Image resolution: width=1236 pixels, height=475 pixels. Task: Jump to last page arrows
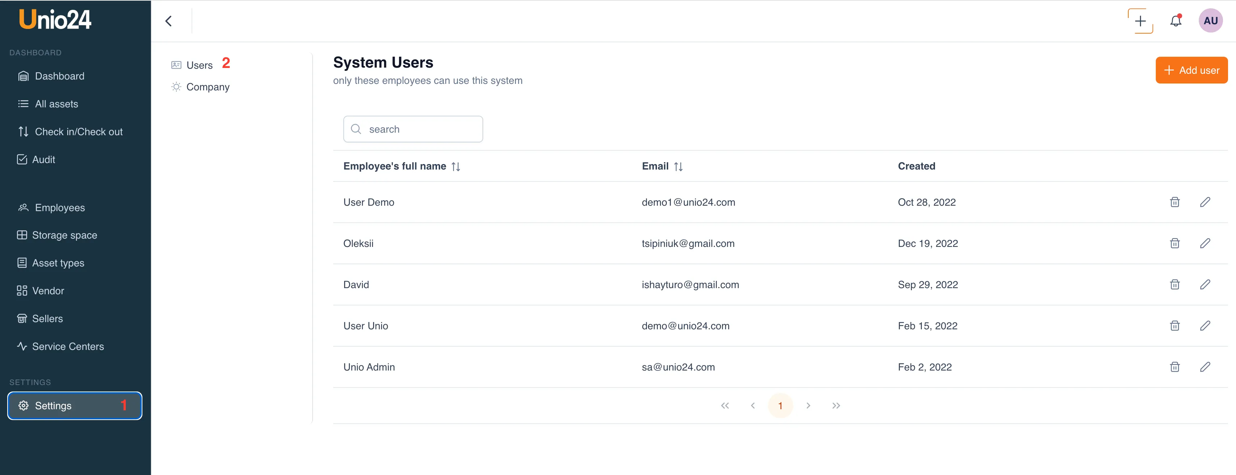[x=836, y=406]
